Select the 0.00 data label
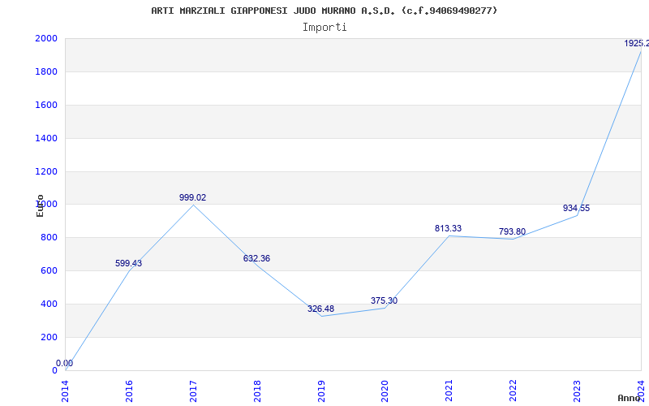649x406 pixels. tap(65, 363)
